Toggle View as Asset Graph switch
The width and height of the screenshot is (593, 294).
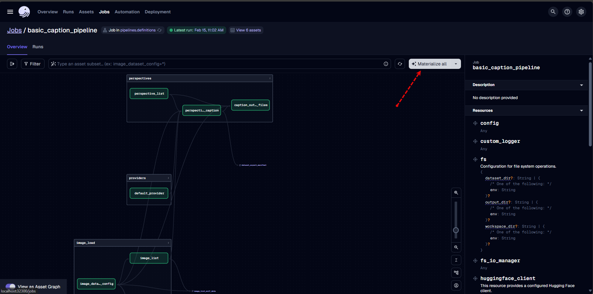point(10,286)
